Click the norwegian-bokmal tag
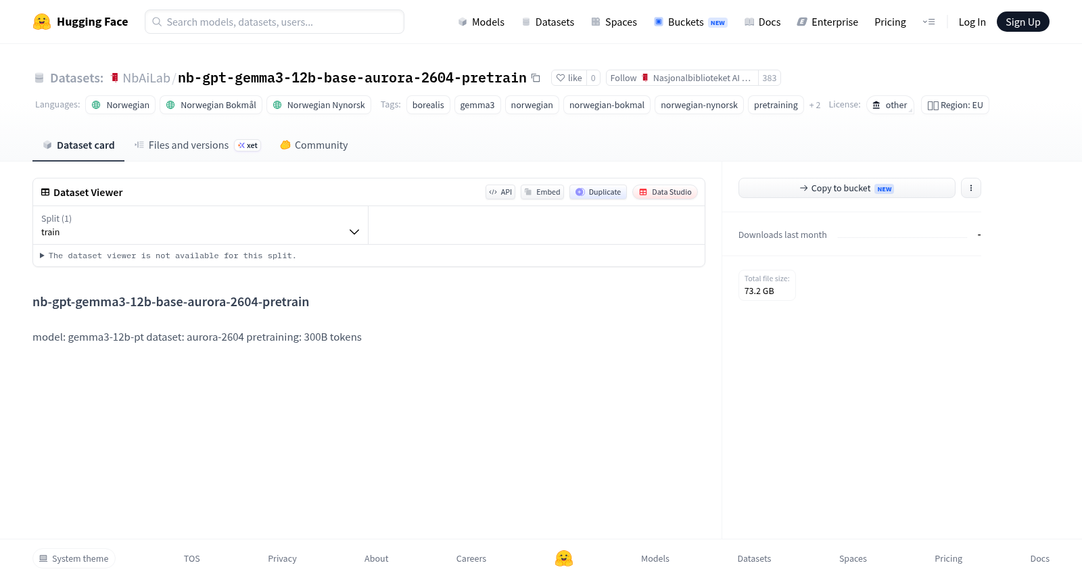The width and height of the screenshot is (1082, 582). coord(607,105)
